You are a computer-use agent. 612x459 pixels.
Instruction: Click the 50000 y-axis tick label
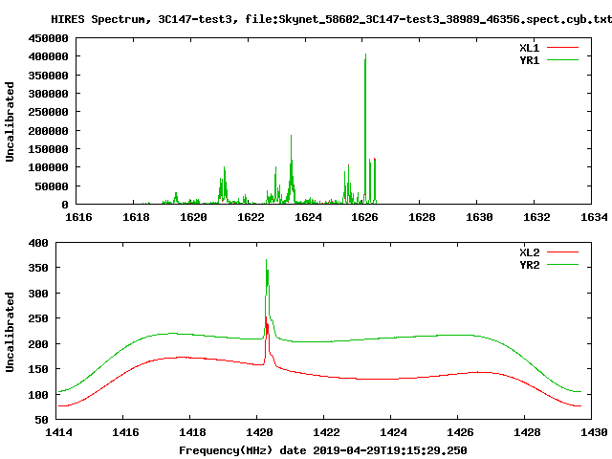[52, 186]
